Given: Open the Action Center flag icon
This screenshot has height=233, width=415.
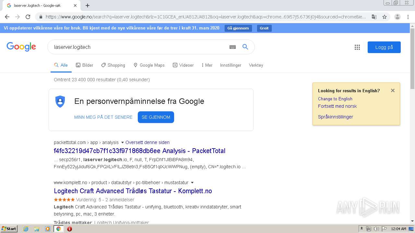Looking at the screenshot, I should point(384,229).
